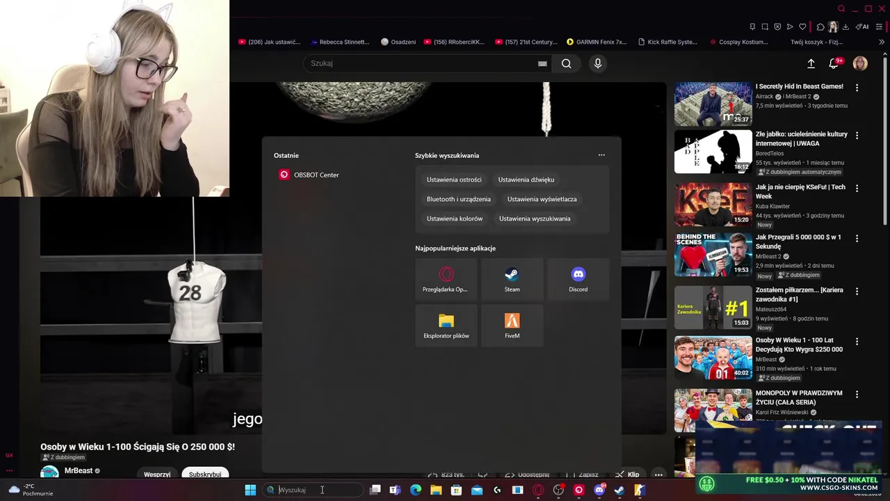Image resolution: width=890 pixels, height=501 pixels.
Task: Click the Klip button under video
Action: tap(627, 475)
